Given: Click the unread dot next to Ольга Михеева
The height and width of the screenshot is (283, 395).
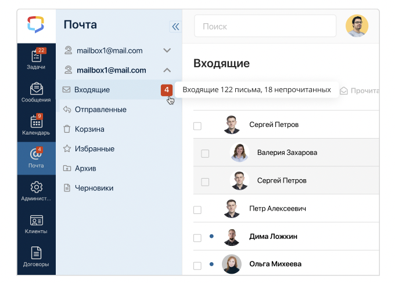Looking at the screenshot, I should [x=211, y=264].
